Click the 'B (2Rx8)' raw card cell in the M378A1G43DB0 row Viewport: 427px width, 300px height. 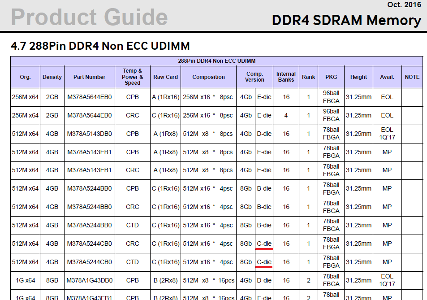click(x=166, y=280)
